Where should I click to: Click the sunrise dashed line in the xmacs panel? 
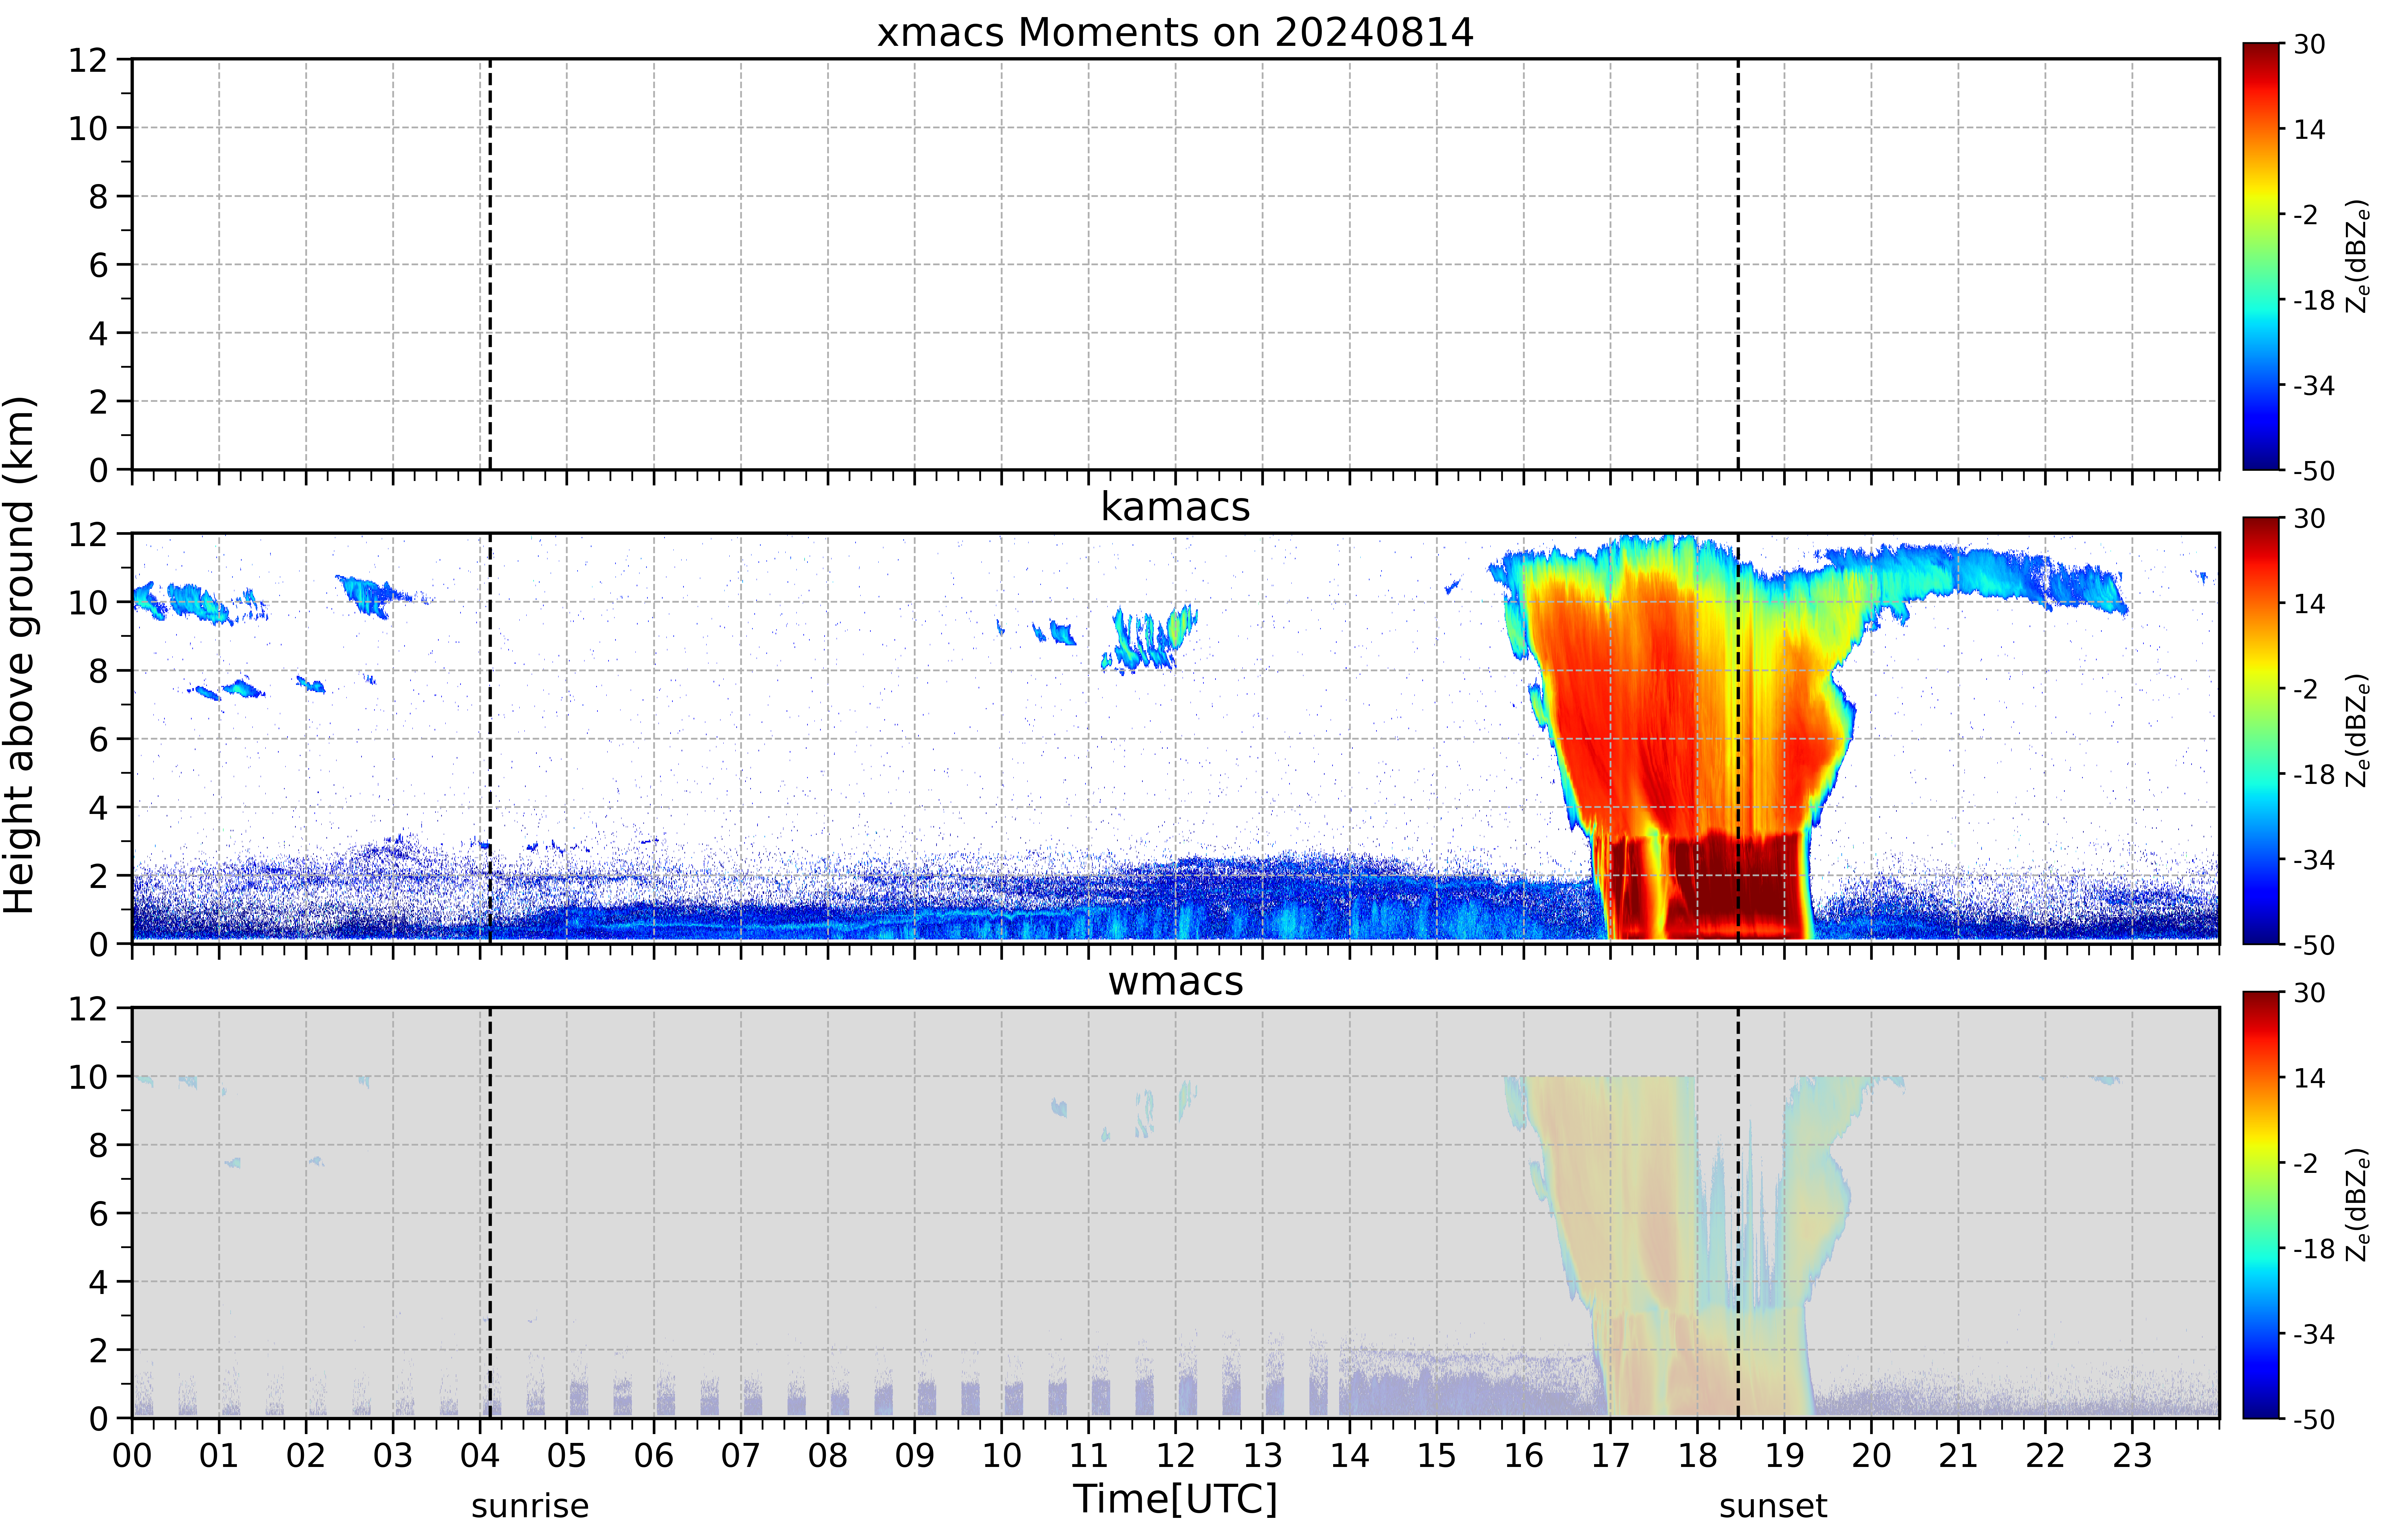click(x=490, y=264)
